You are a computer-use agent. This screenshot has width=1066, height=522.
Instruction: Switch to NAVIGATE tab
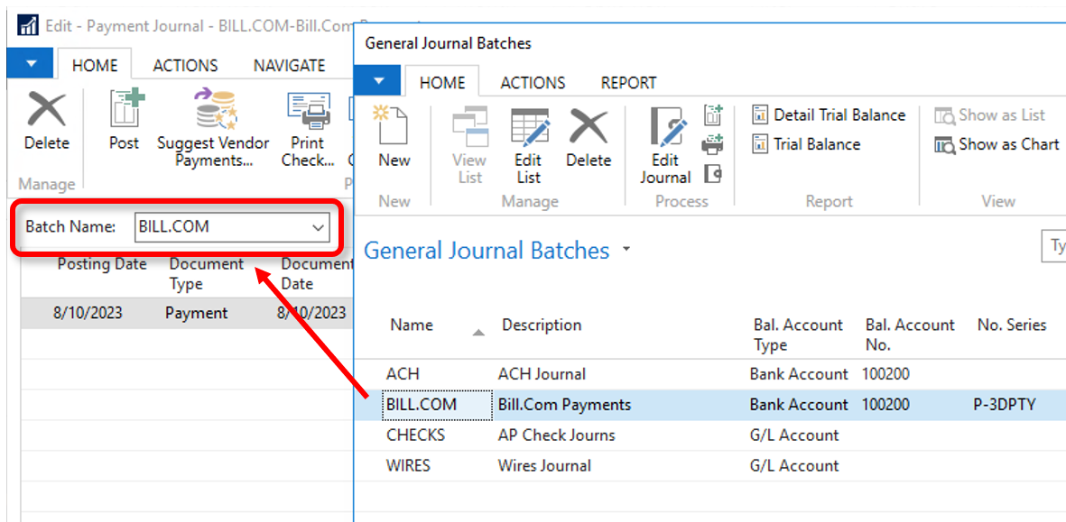pyautogui.click(x=289, y=65)
